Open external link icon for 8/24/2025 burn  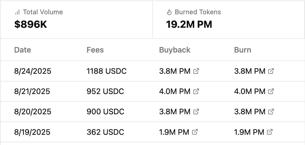pos(271,71)
